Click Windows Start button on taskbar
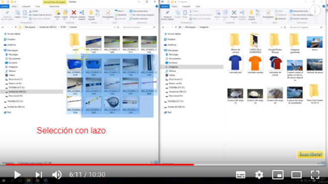Screen dimensions: 328x184 pos(3,181)
